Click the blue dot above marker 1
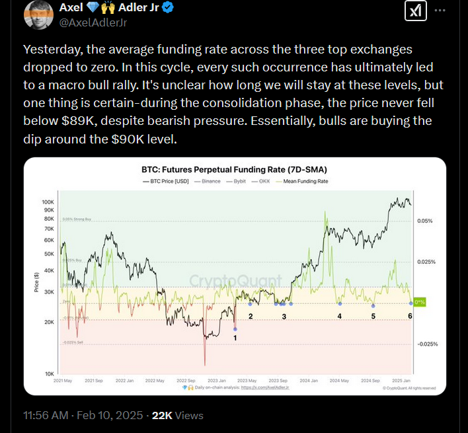The width and height of the screenshot is (468, 433). pos(235,328)
